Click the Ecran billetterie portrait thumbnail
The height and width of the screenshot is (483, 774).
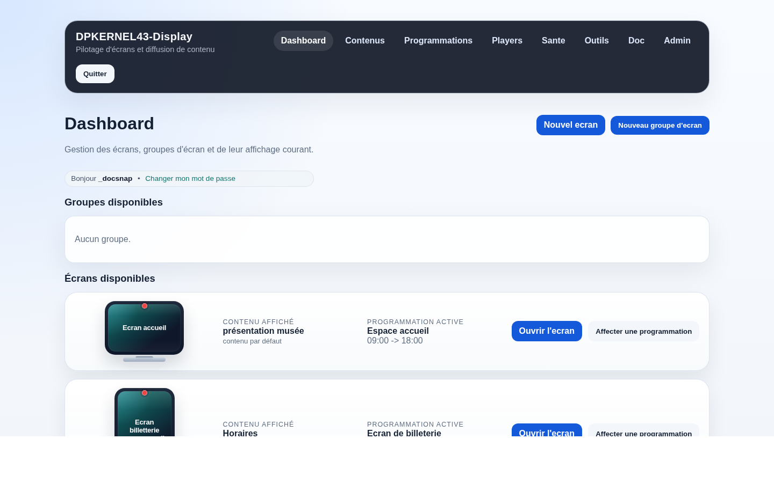[x=144, y=412]
